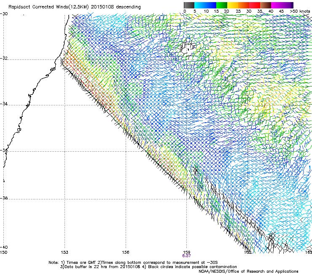Click the '-30' latitude axis label
312x274 pixels.
[4, 14]
